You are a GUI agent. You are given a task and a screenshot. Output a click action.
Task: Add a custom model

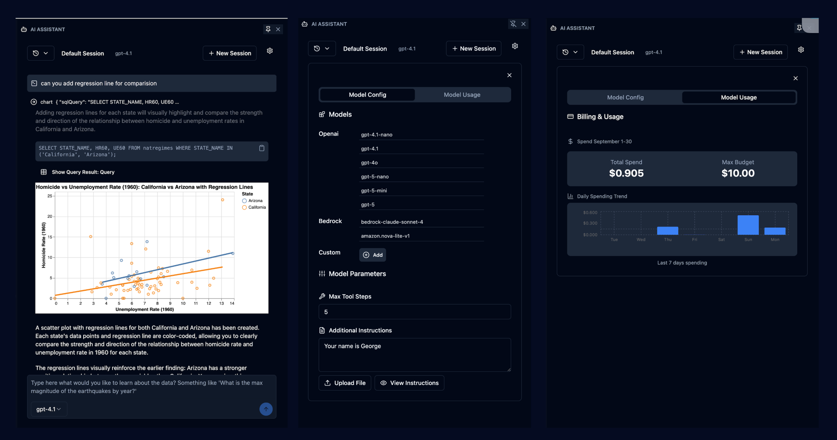pyautogui.click(x=372, y=255)
